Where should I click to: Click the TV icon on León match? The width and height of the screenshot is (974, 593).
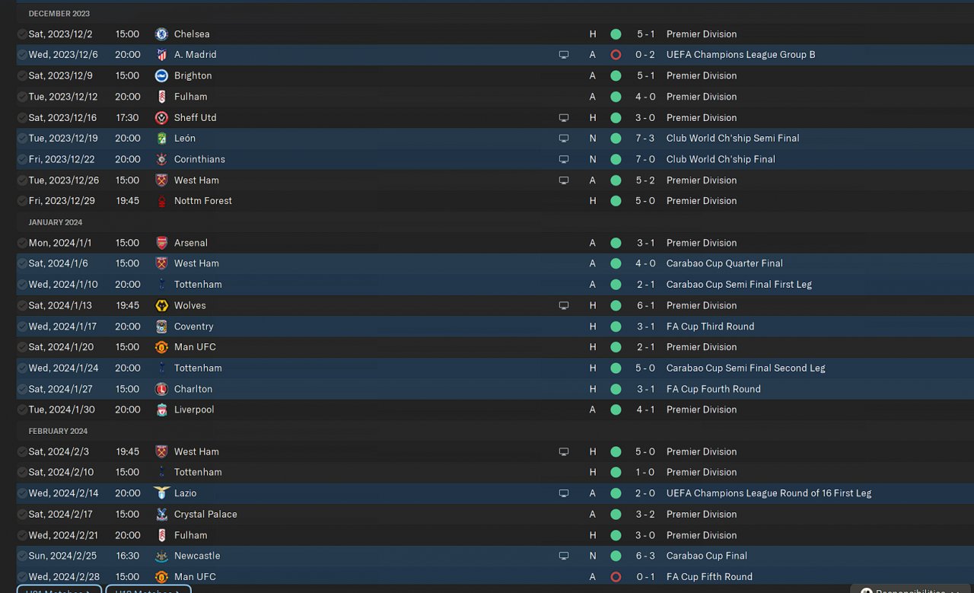564,139
